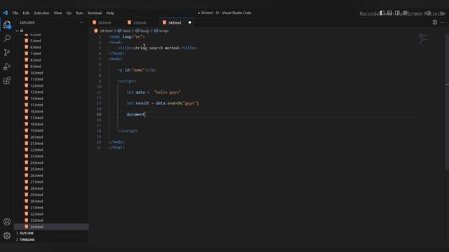This screenshot has width=449, height=252.
Task: Switch to the 33.html editor tab
Action: point(140,22)
